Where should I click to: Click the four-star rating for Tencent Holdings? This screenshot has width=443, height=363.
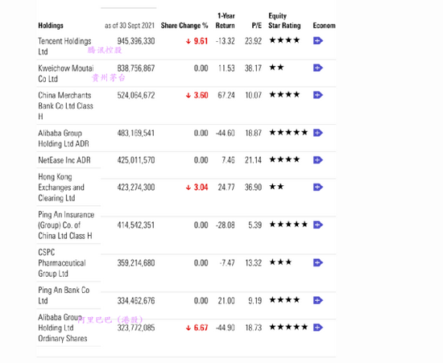[x=284, y=40]
